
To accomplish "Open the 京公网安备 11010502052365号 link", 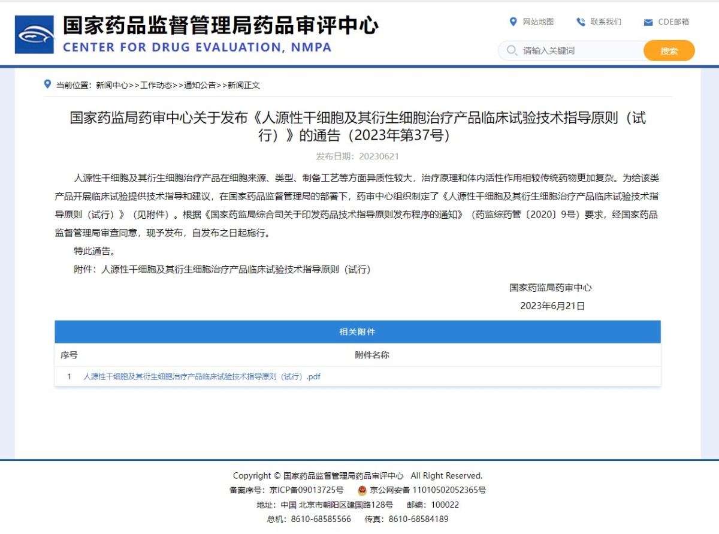I will click(428, 490).
